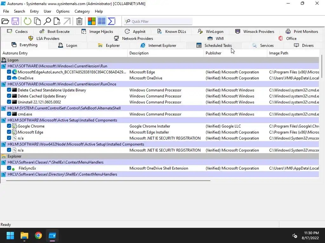Switch to the Internet Explorer tab
The height and width of the screenshot is (243, 325).
158,46
